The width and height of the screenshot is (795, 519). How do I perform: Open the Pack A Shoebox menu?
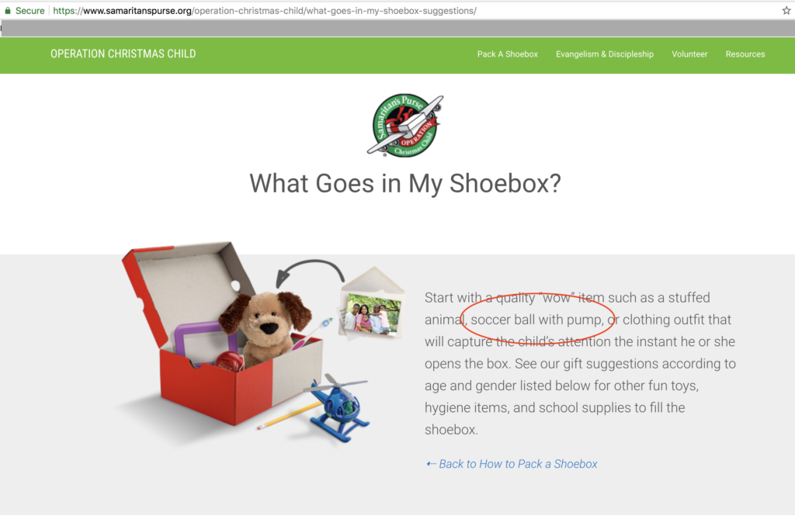[x=508, y=54]
